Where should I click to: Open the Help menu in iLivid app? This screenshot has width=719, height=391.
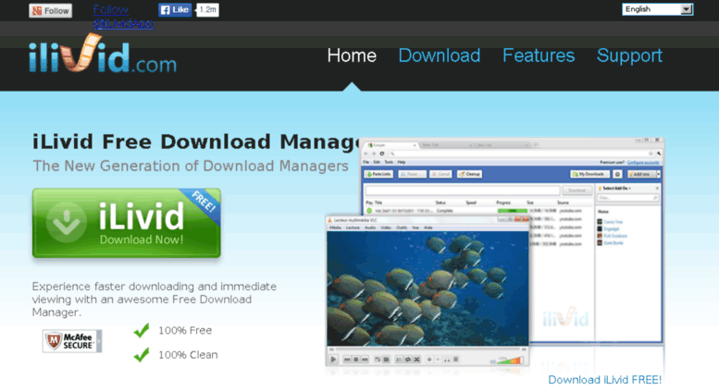402,162
